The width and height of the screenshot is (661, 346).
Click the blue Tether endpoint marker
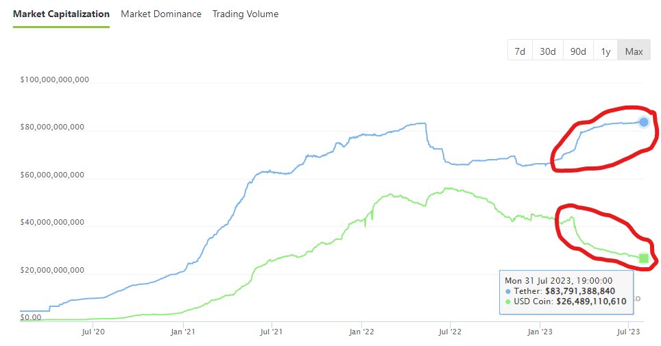click(x=644, y=122)
